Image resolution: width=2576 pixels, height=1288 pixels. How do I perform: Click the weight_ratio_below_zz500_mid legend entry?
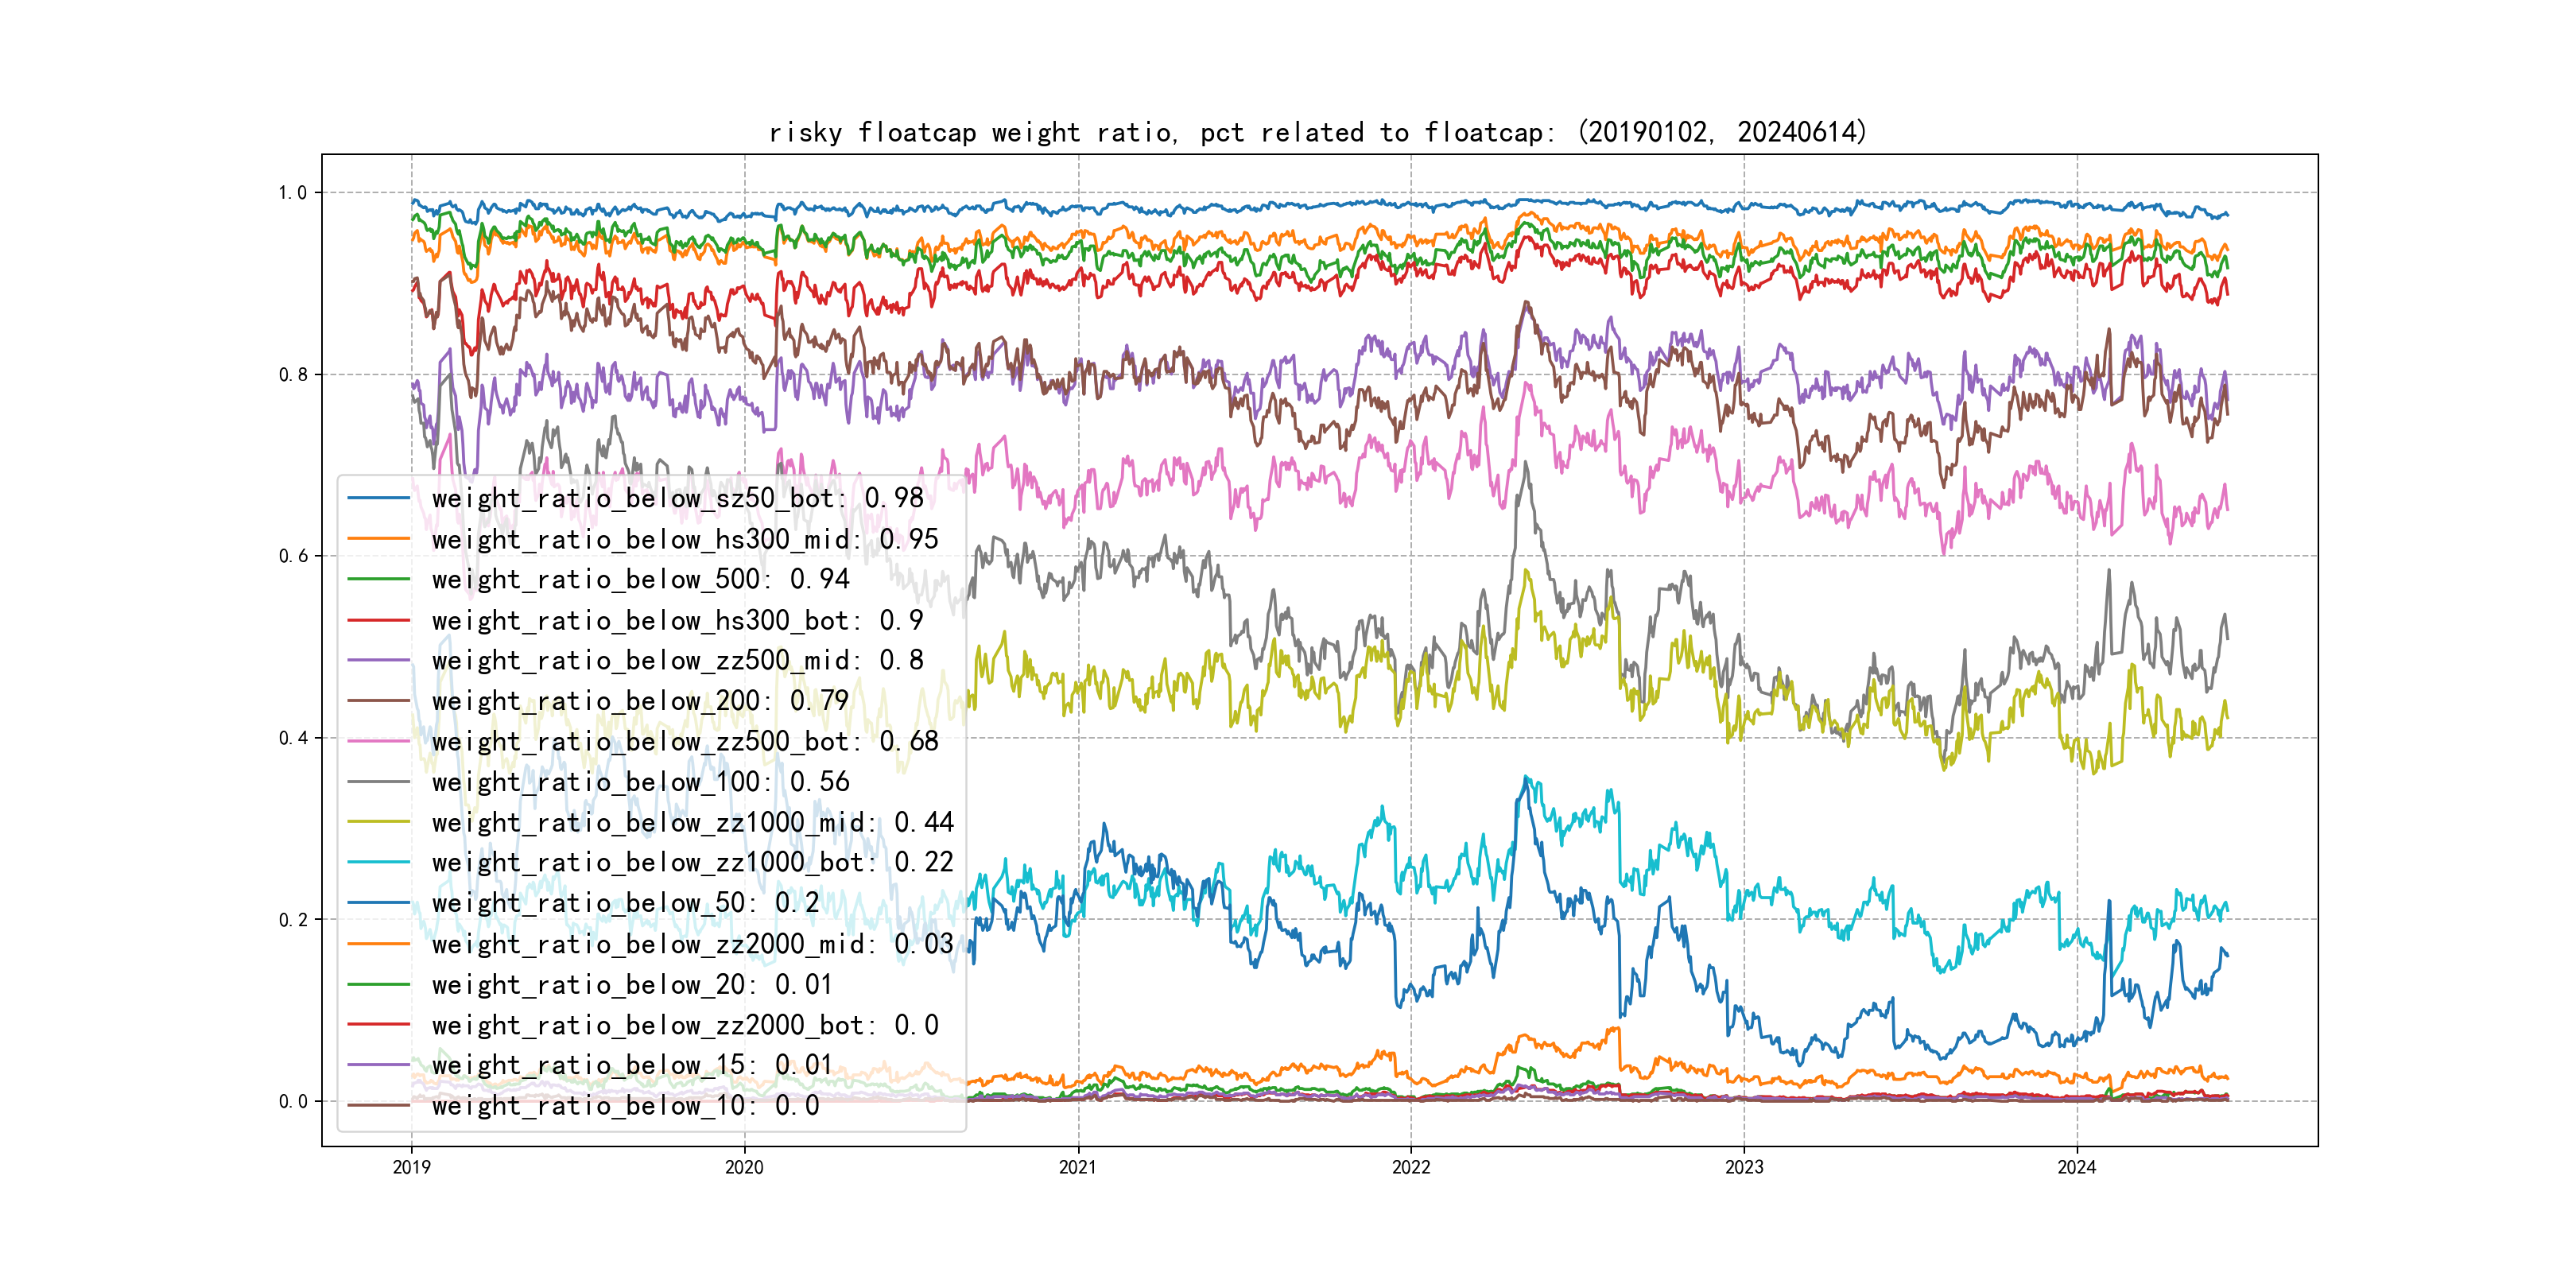tap(677, 660)
